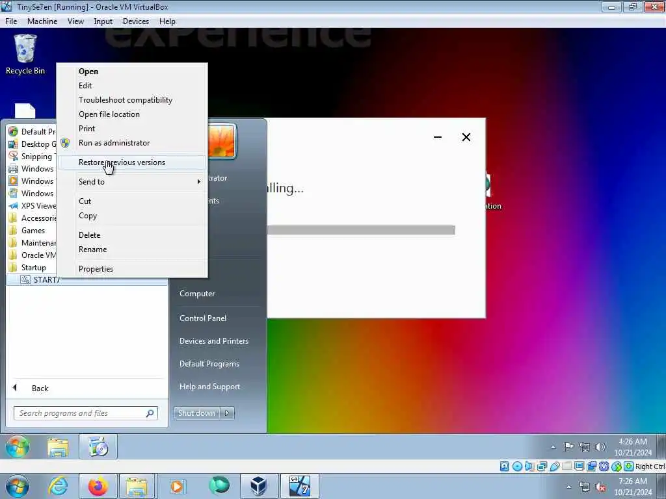Click the VirtualBox recording status icon
Viewport: 666px width, 499px height.
(591, 467)
